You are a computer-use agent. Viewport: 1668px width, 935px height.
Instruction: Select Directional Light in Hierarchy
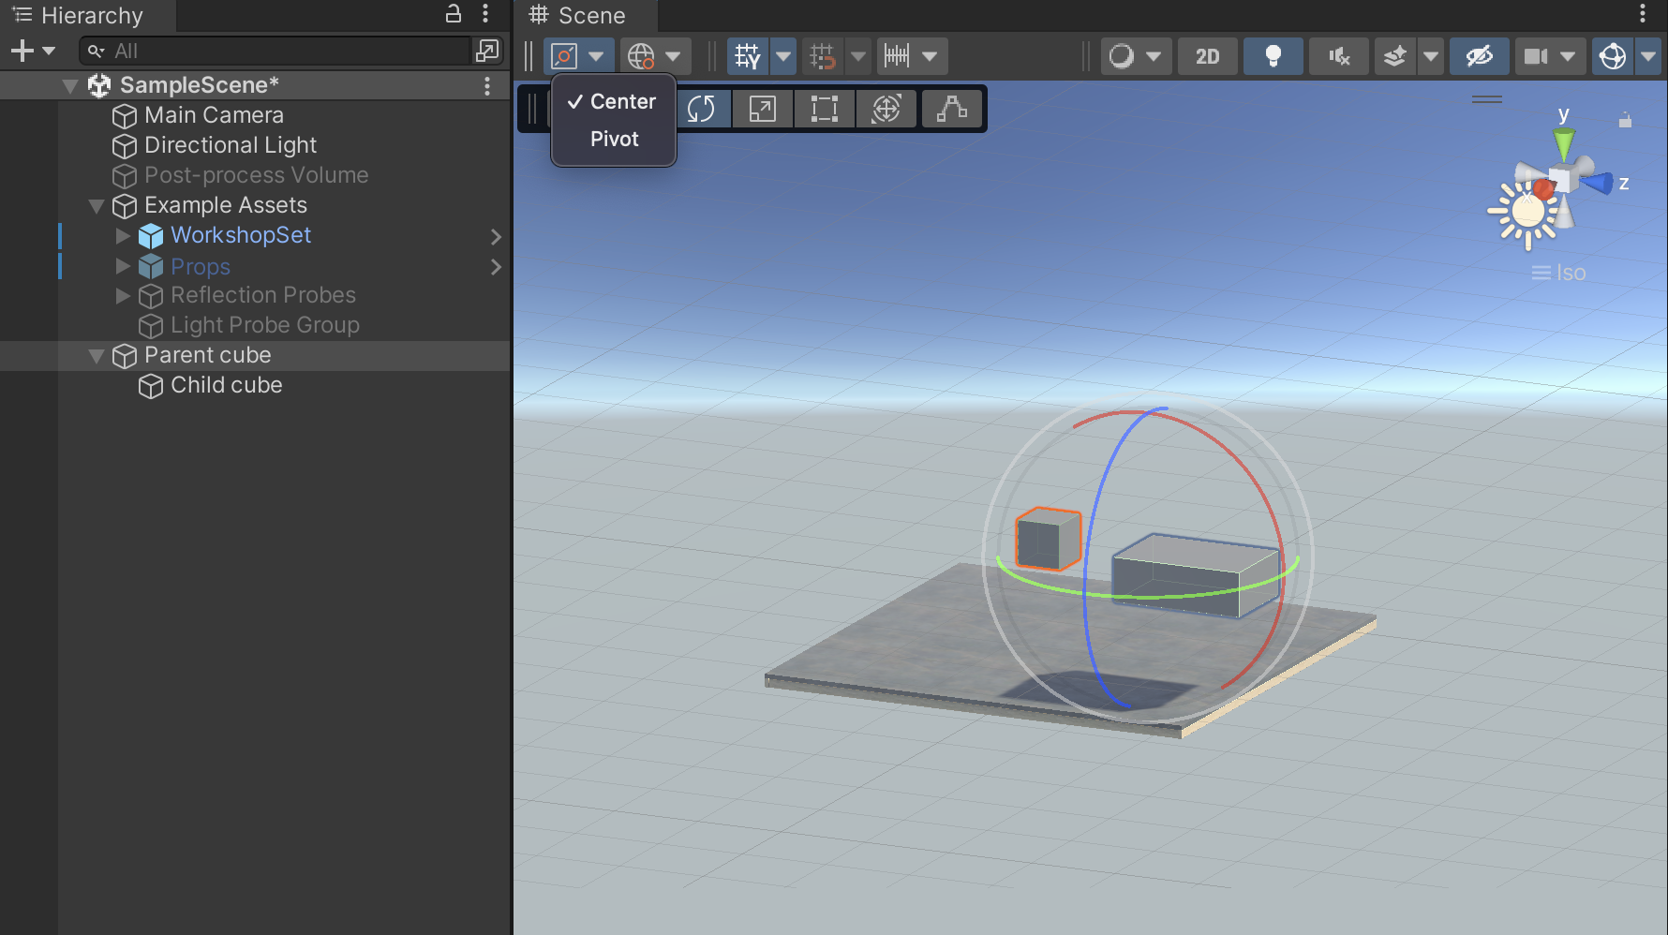(230, 145)
